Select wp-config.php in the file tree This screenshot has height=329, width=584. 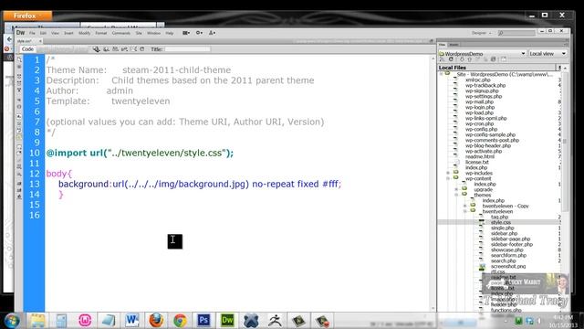(481, 129)
